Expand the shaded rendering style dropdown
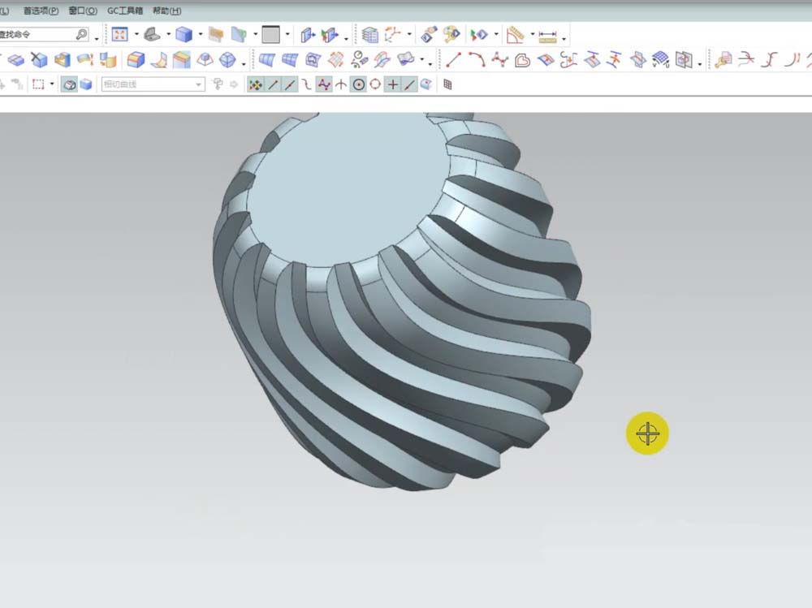812x608 pixels. point(201,35)
